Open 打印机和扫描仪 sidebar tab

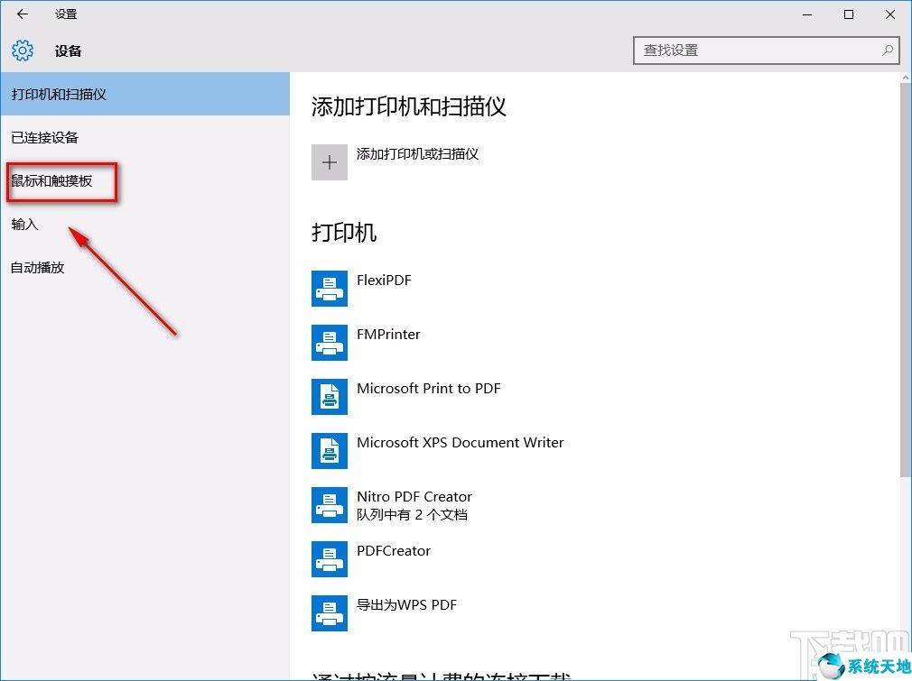tap(144, 94)
